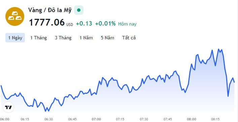238x122 pixels.
Task: Switch to the 1 Tháng range
Action: point(39,38)
